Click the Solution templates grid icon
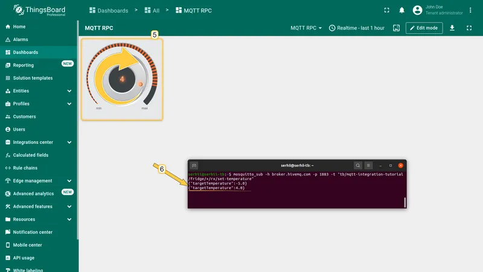Viewport: 483px width, 272px height. tap(8, 78)
